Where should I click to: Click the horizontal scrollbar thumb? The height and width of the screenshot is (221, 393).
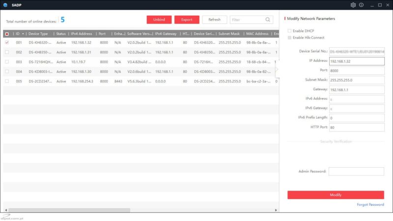(69, 210)
